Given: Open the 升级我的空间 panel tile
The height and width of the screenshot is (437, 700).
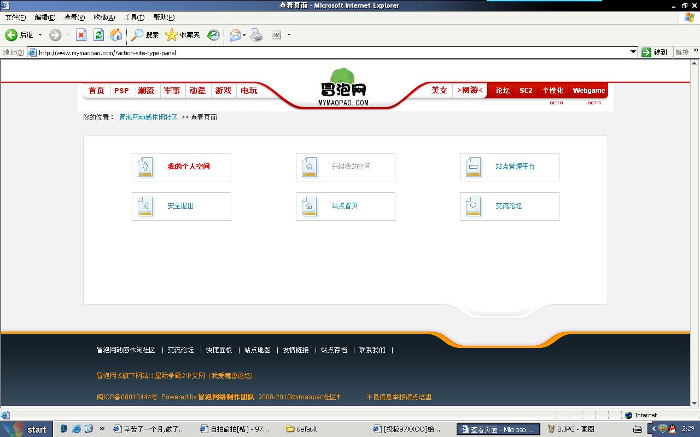Looking at the screenshot, I should [x=346, y=167].
